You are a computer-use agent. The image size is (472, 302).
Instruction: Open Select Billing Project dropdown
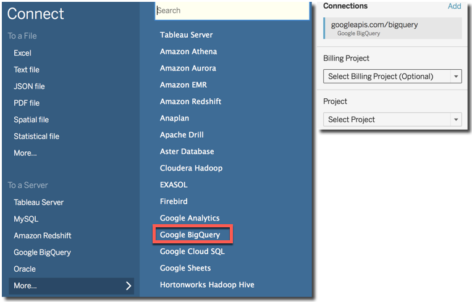392,77
